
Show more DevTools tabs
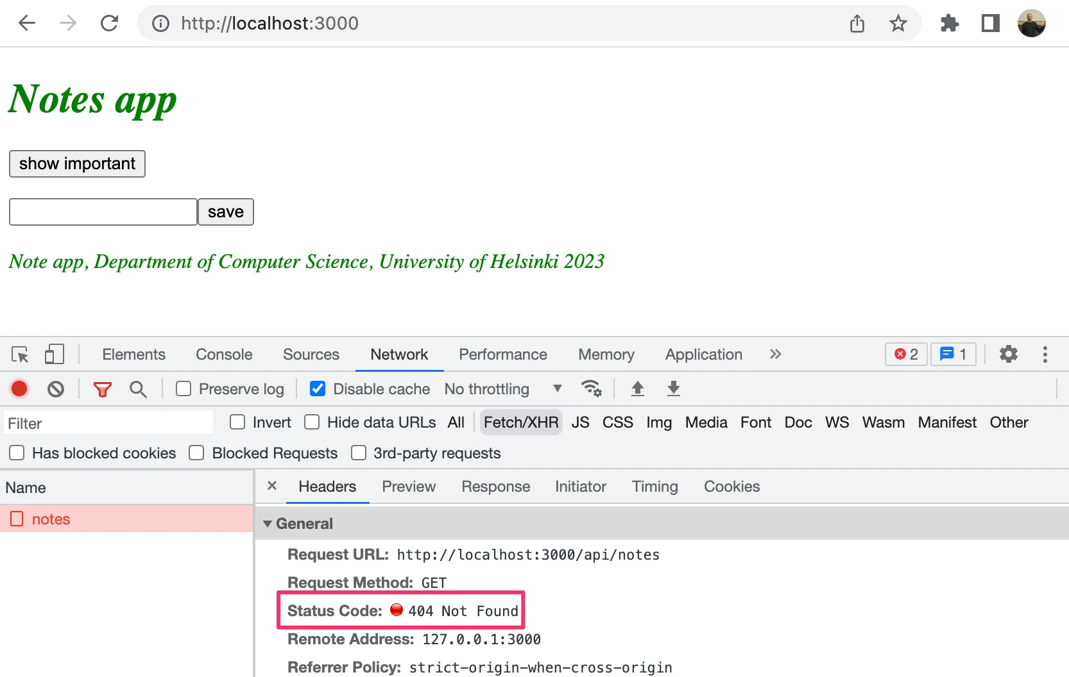pos(775,354)
